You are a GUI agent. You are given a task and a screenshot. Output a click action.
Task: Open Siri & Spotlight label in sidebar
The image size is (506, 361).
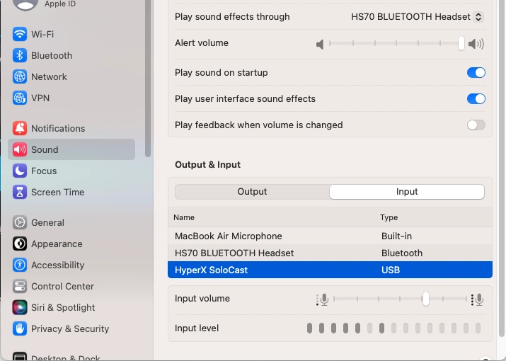[x=63, y=307]
